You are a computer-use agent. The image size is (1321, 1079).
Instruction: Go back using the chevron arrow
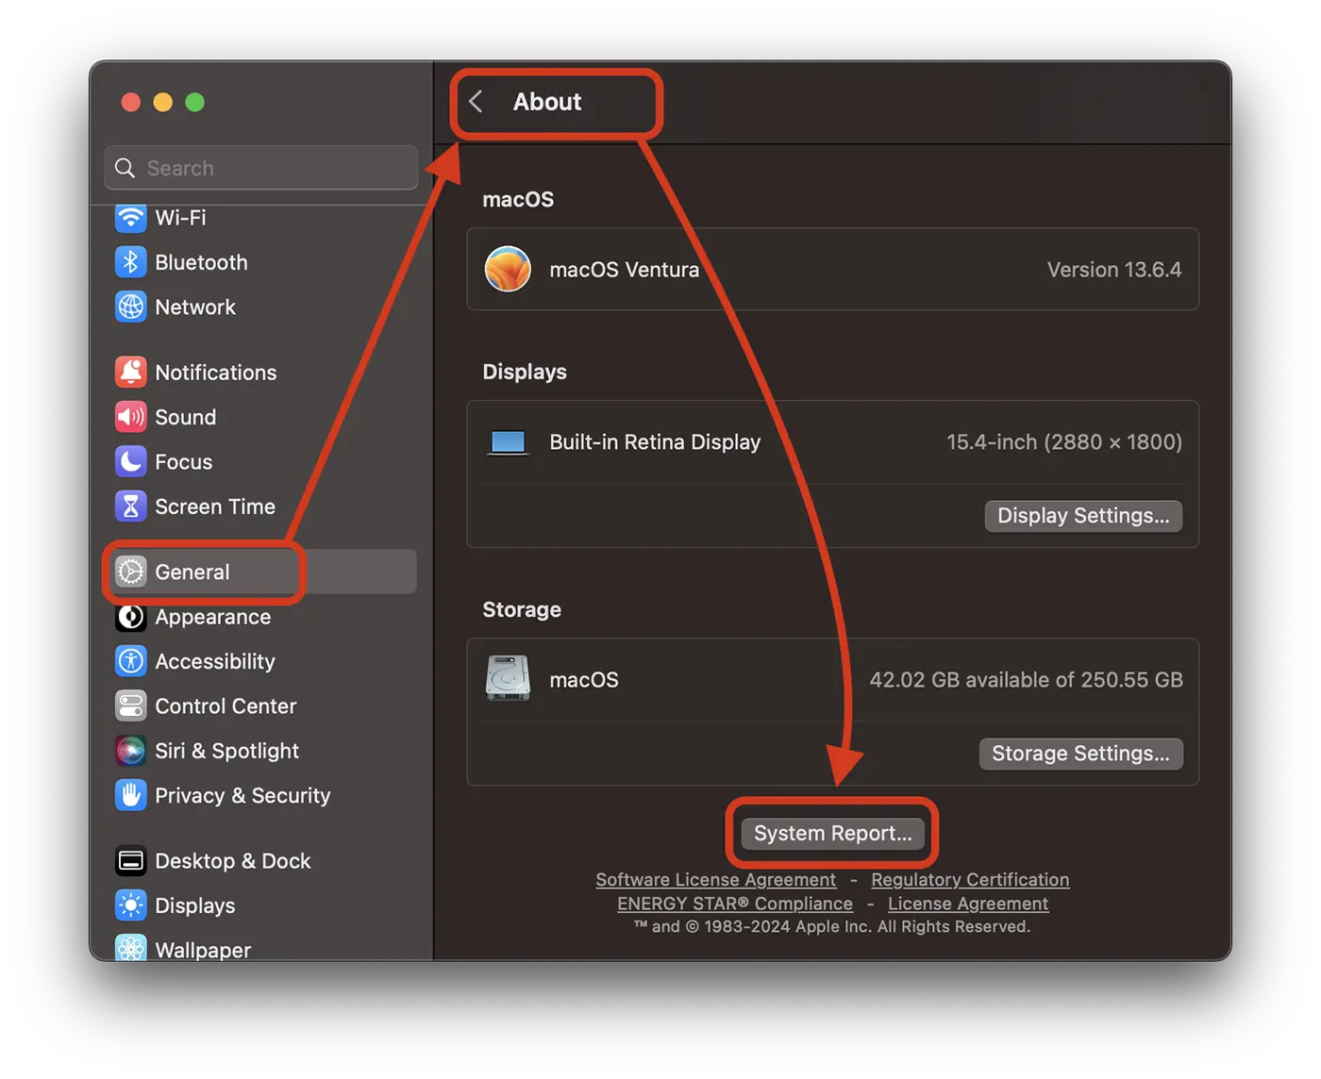[x=477, y=102]
